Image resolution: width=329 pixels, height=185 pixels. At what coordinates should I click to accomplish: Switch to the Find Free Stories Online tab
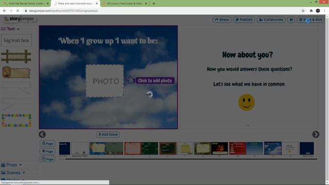26,4
